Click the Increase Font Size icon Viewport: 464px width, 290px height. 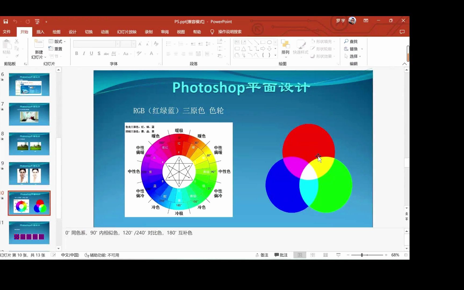[x=140, y=44]
